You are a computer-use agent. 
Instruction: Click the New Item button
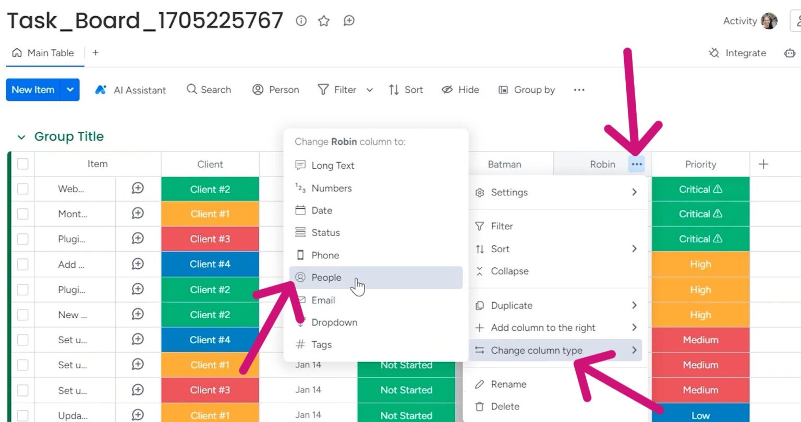(32, 90)
